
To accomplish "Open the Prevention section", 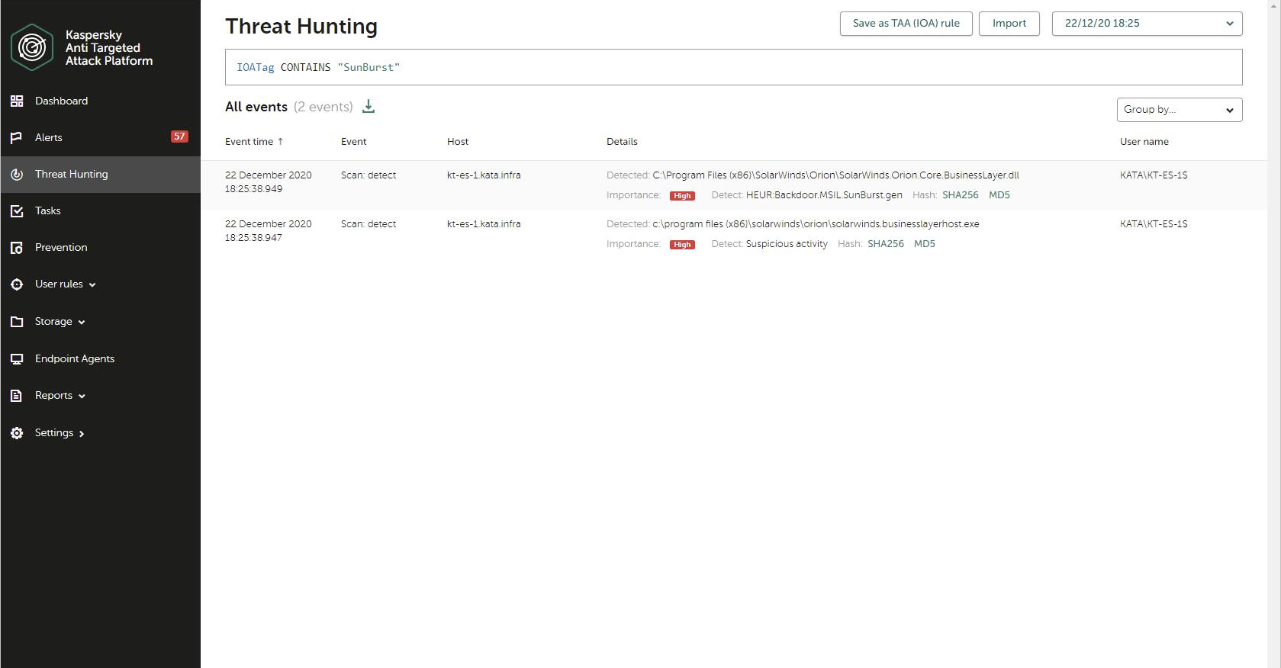I will coord(61,247).
